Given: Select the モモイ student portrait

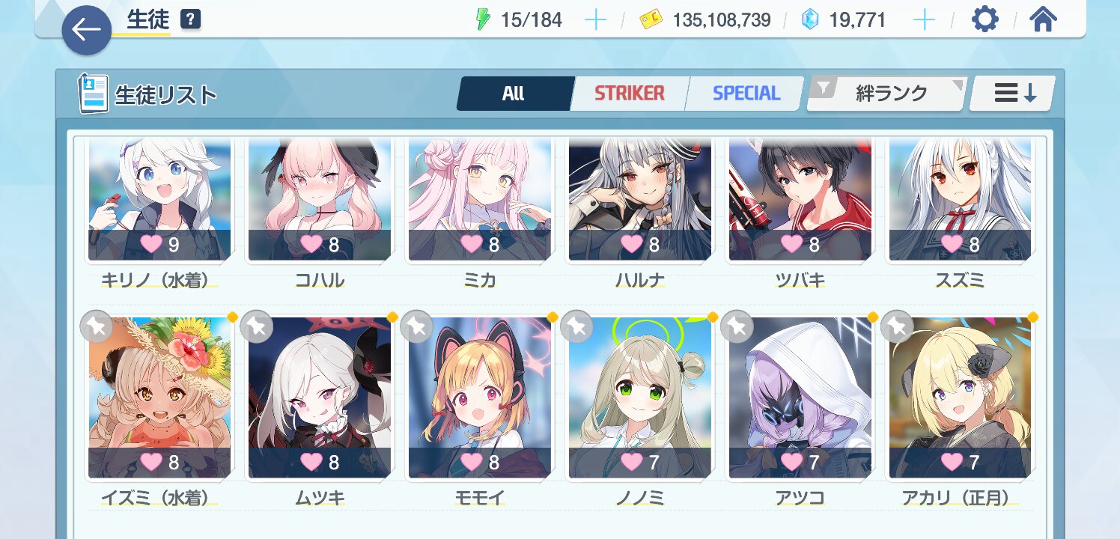Looking at the screenshot, I should pyautogui.click(x=480, y=398).
